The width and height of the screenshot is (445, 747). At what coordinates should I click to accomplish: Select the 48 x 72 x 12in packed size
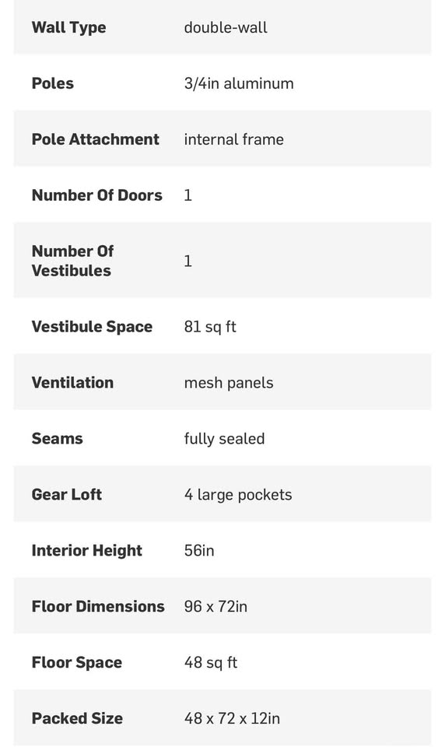[x=232, y=718]
